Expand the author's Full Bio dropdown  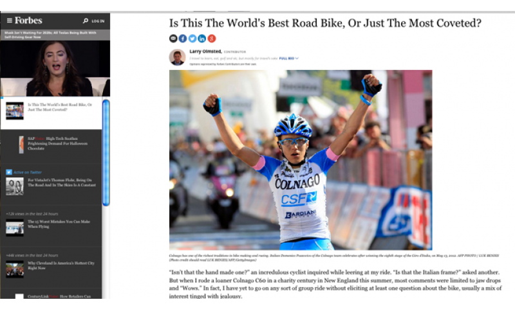coord(288,58)
